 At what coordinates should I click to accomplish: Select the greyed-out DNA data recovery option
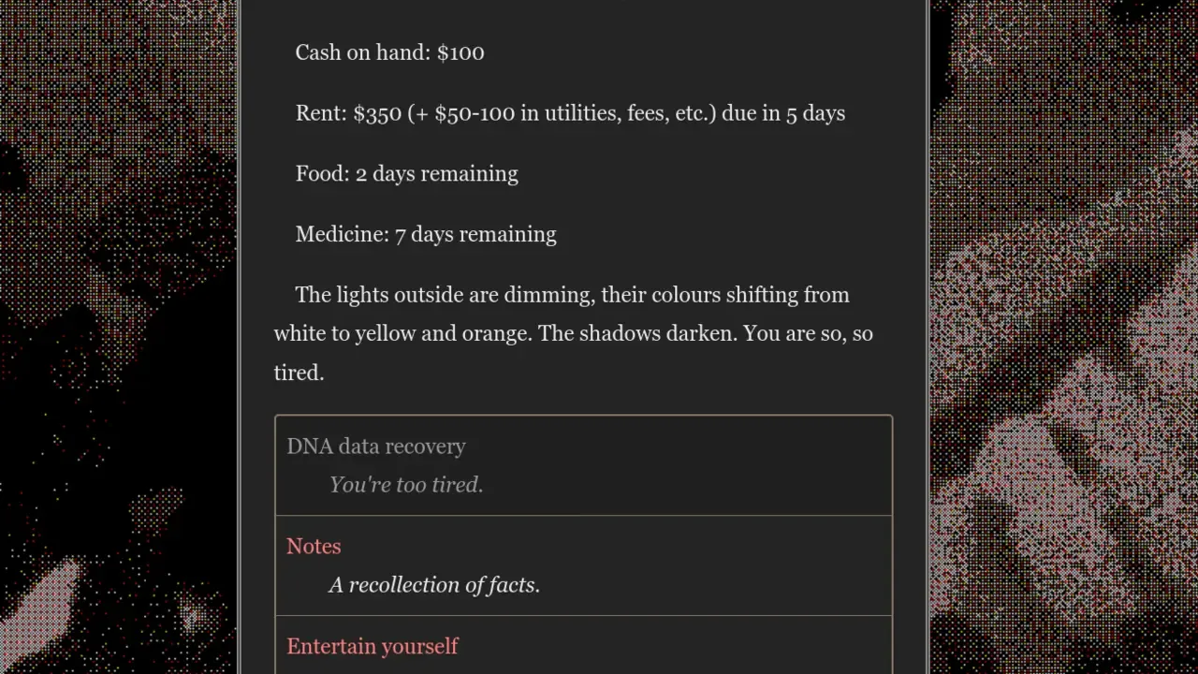point(583,465)
